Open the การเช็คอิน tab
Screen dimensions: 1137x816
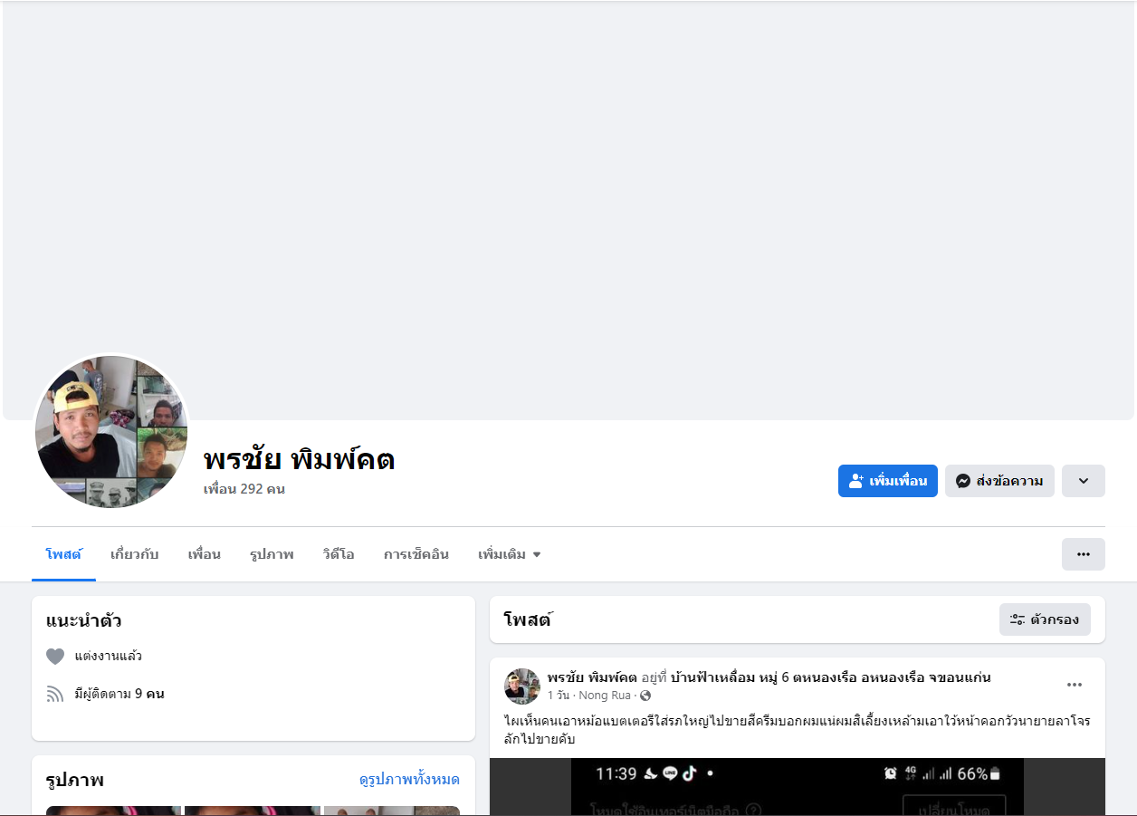click(x=416, y=554)
